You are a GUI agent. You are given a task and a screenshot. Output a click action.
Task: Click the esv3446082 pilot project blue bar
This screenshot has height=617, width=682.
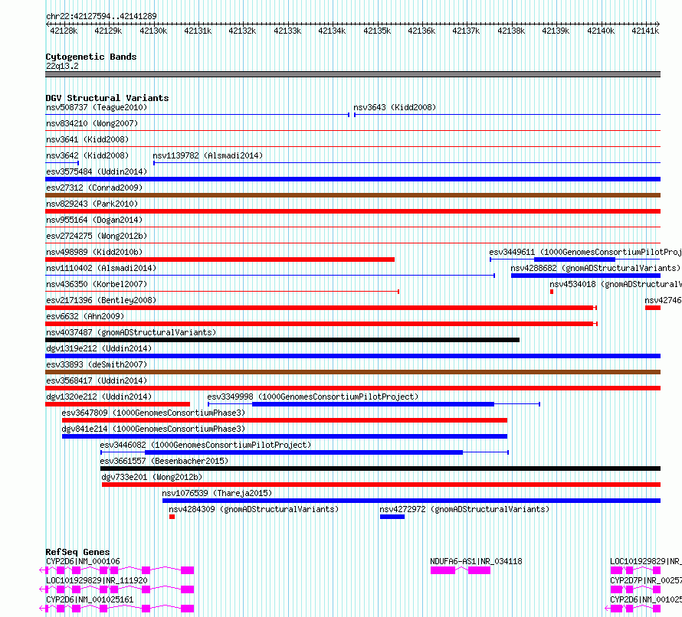coord(304,452)
